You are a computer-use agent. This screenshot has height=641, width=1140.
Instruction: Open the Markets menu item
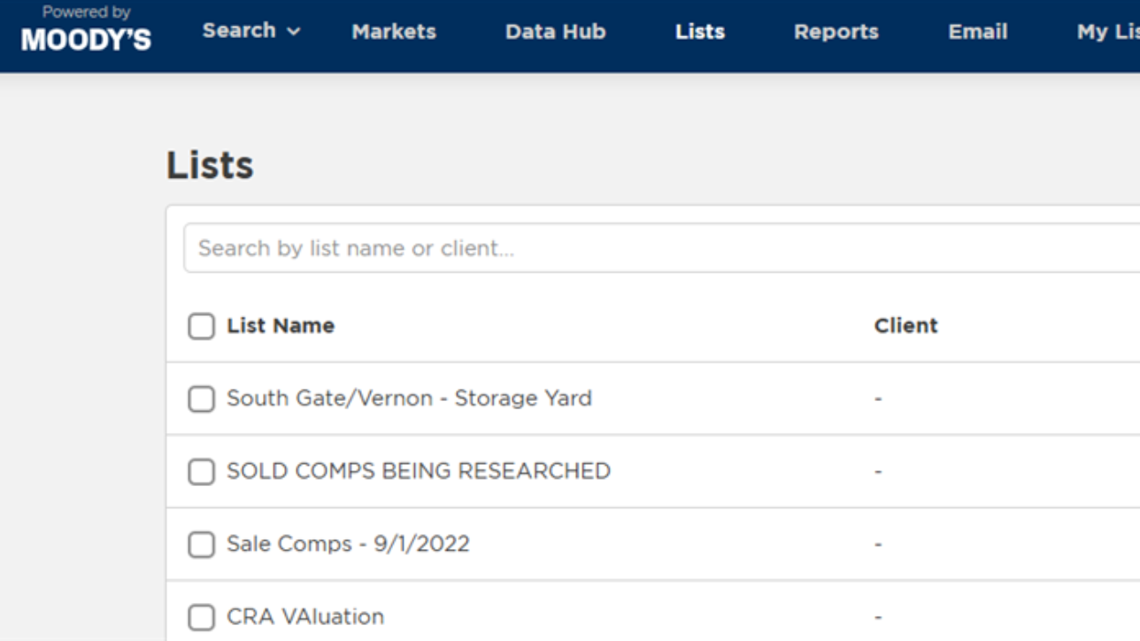[394, 32]
